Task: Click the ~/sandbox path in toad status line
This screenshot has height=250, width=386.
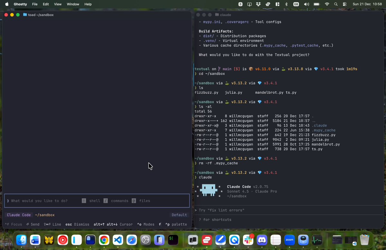Action: (x=45, y=215)
